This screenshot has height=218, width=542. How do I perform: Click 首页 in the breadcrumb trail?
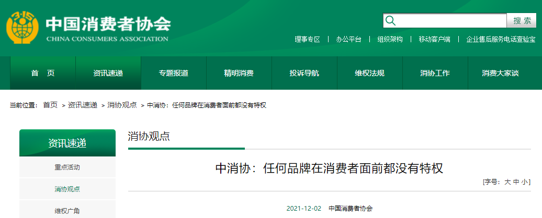tap(50, 105)
